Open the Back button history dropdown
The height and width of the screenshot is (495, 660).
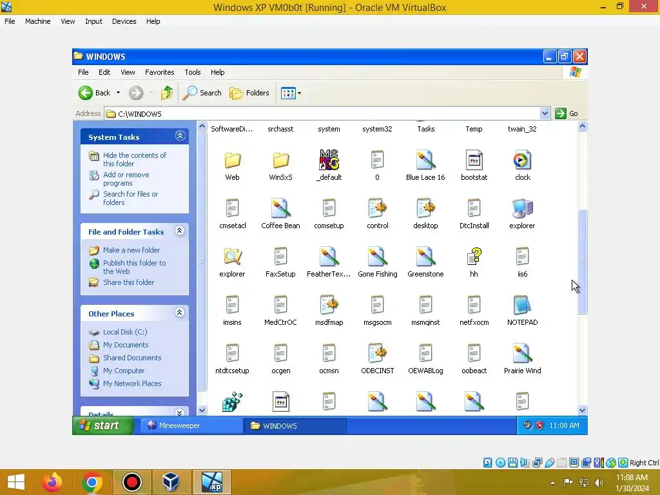(x=119, y=93)
